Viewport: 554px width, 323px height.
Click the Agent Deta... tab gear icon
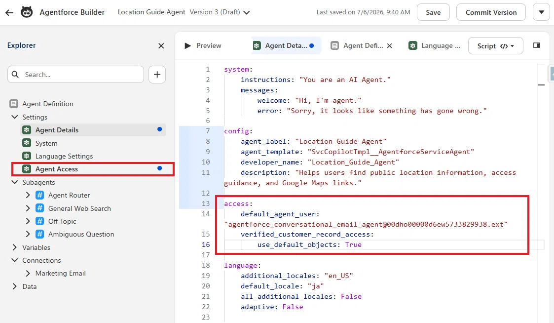pos(257,45)
